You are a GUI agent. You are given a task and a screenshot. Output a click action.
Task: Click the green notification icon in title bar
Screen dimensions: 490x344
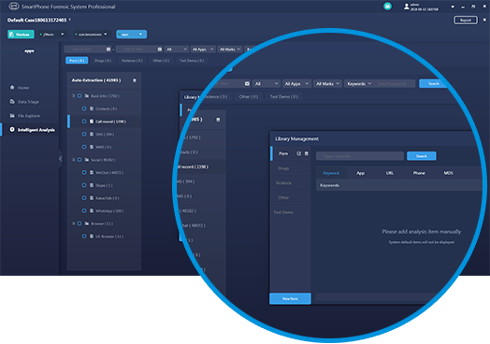point(387,7)
